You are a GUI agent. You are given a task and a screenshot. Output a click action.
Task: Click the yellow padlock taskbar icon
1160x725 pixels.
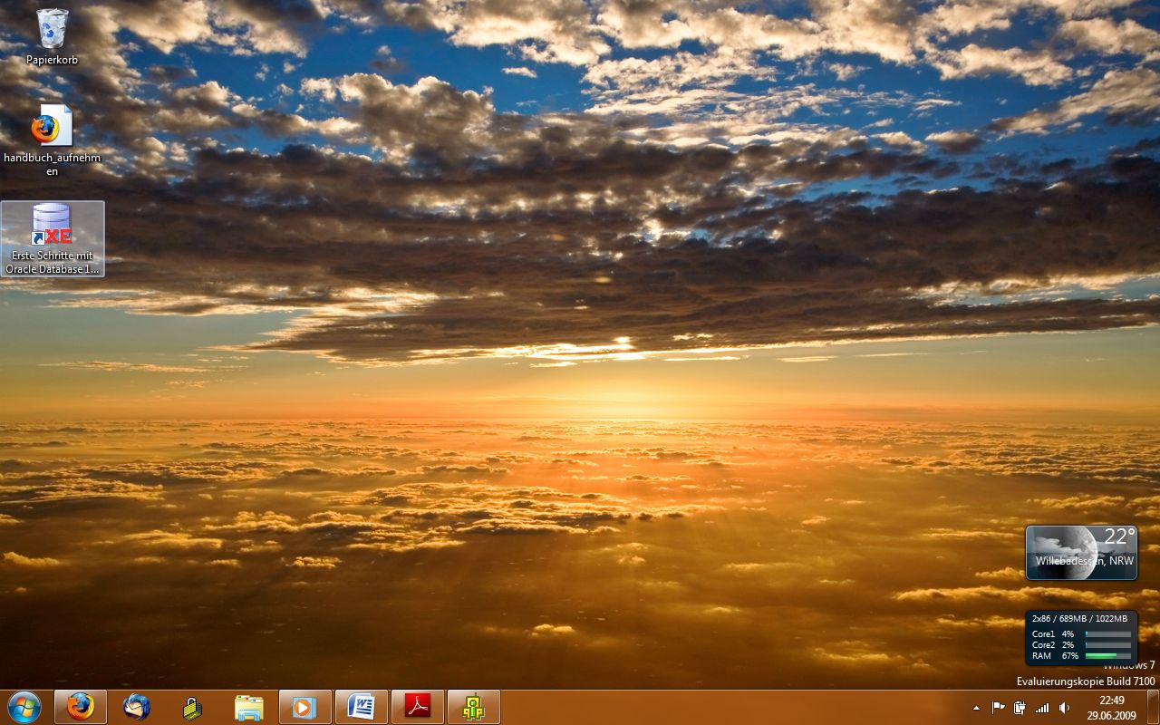pos(192,707)
